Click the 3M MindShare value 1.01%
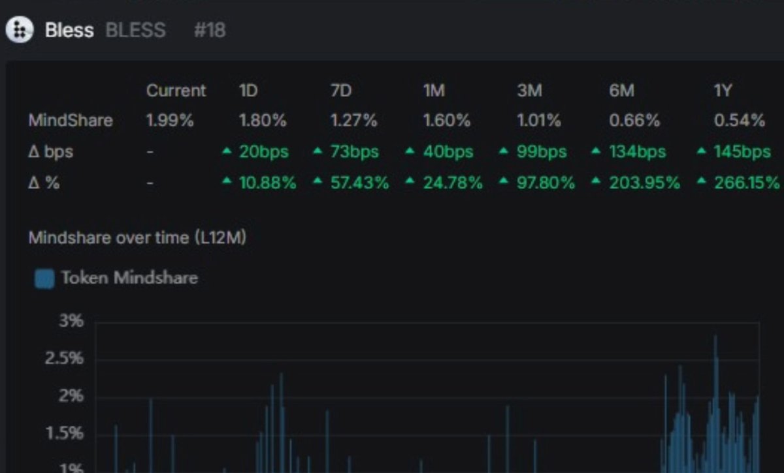The height and width of the screenshot is (473, 784). pyautogui.click(x=539, y=121)
